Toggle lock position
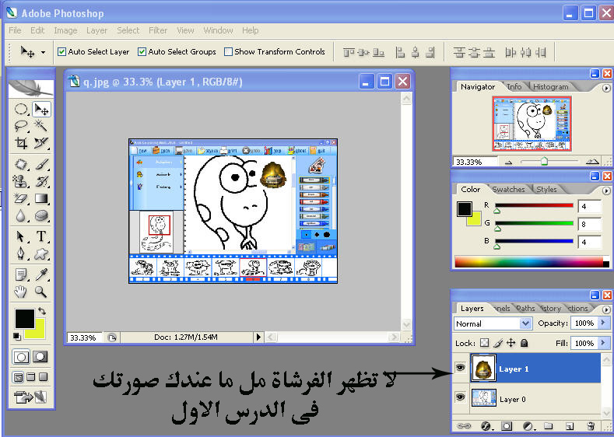 point(511,343)
